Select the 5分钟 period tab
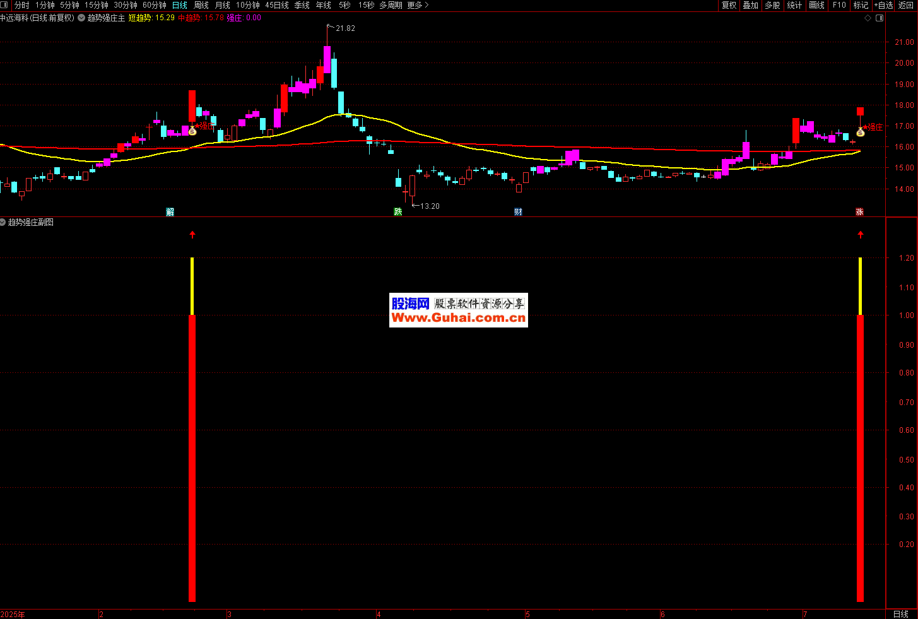The width and height of the screenshot is (918, 619). point(70,5)
